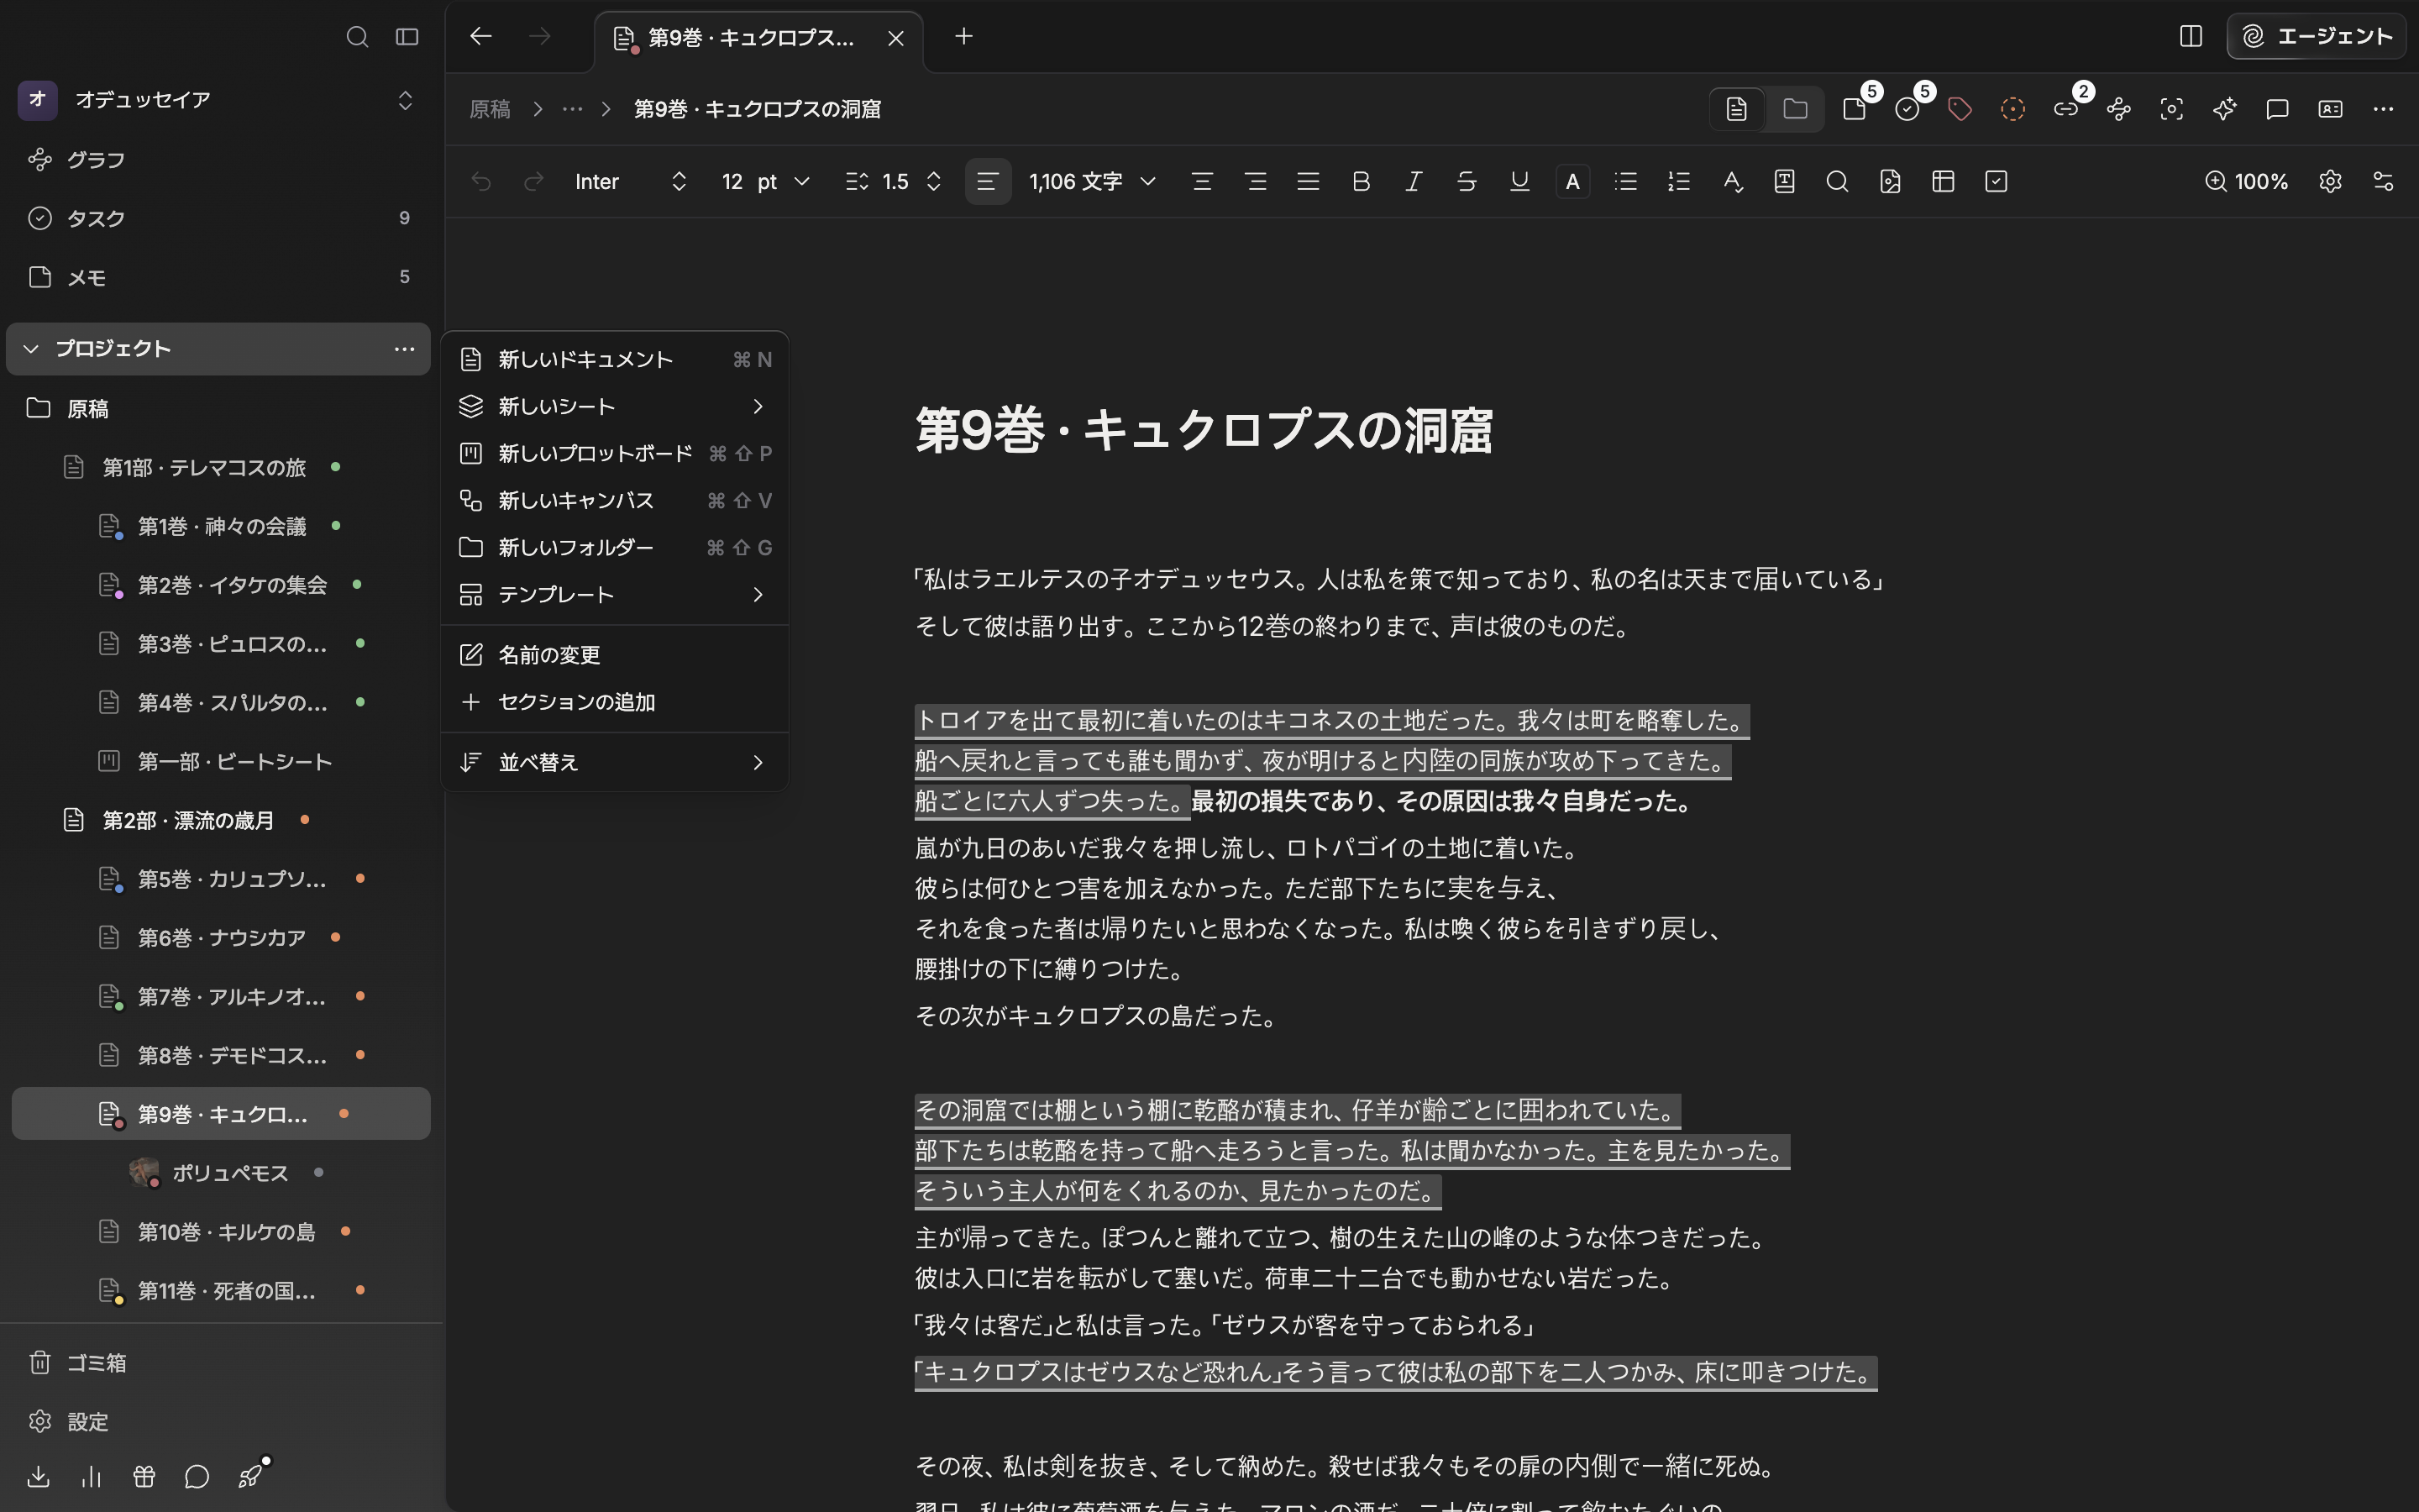Viewport: 2419px width, 1512px height.
Task: Select 名前の変更 in menu
Action: pyautogui.click(x=615, y=655)
